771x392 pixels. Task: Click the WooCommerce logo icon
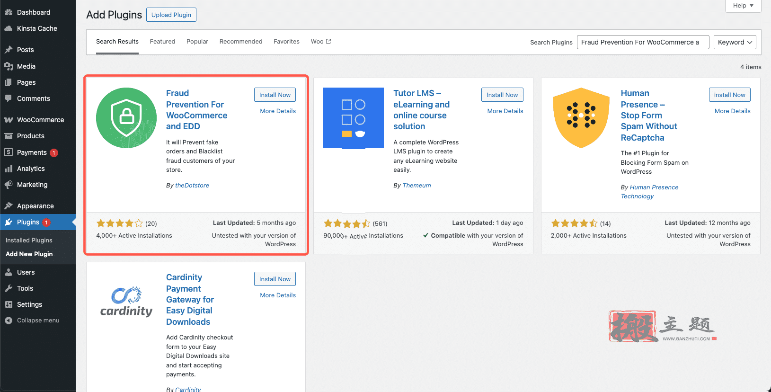coord(9,120)
